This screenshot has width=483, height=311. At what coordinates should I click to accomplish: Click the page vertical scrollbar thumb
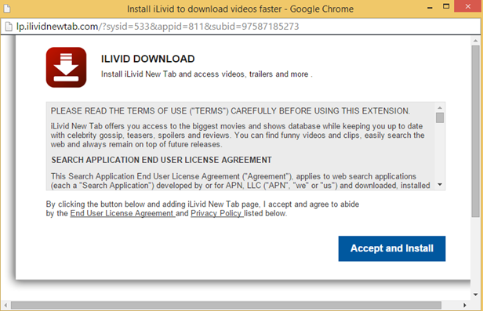[x=476, y=132]
